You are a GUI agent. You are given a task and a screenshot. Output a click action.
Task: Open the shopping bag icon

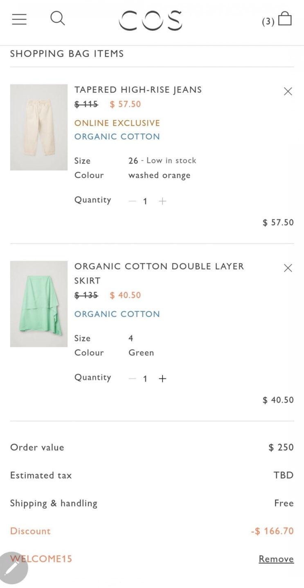click(x=285, y=19)
